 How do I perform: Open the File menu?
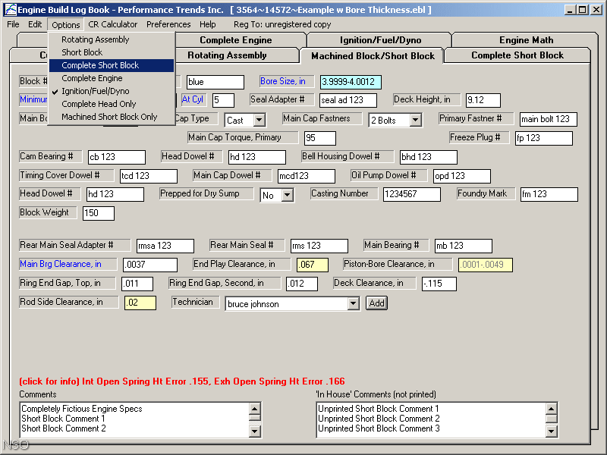point(13,24)
